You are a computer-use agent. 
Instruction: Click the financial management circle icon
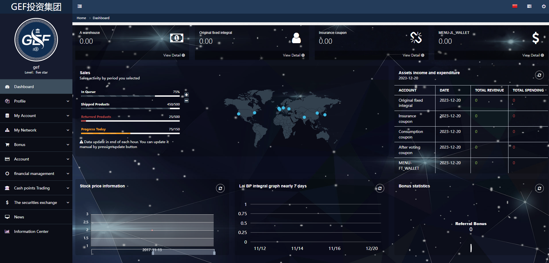click(x=7, y=173)
